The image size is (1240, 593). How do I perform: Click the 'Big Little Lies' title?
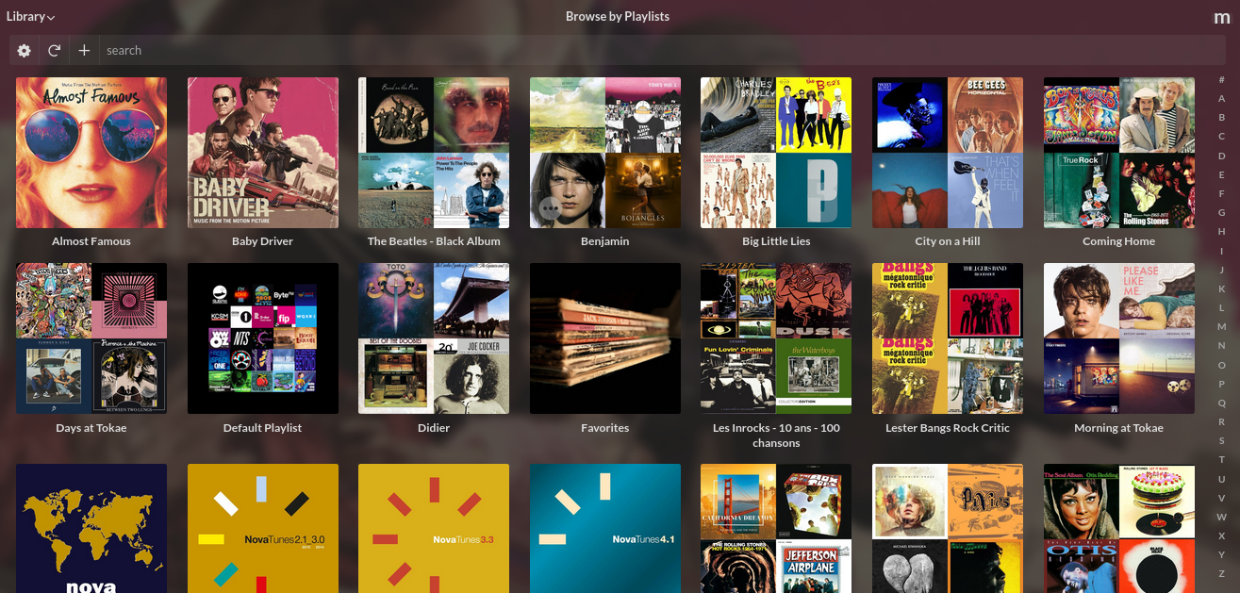pos(776,241)
